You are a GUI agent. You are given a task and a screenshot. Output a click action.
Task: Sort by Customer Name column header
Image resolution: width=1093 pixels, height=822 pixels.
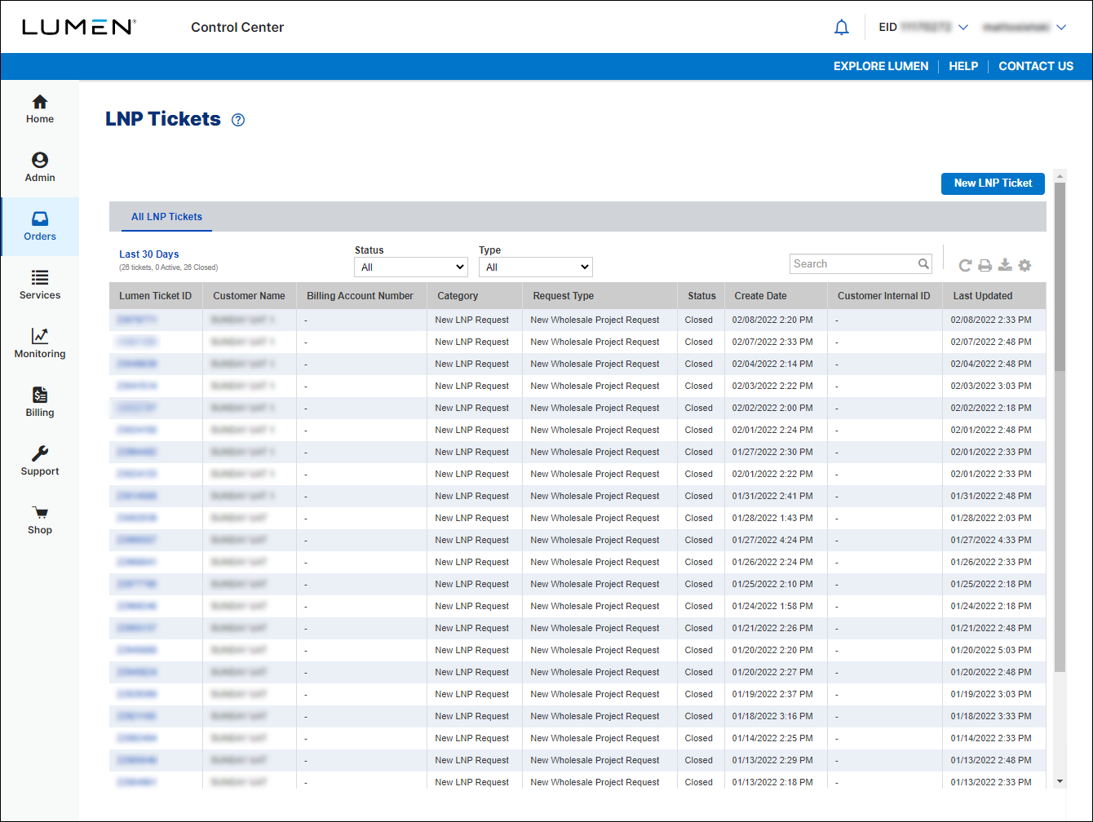(249, 296)
